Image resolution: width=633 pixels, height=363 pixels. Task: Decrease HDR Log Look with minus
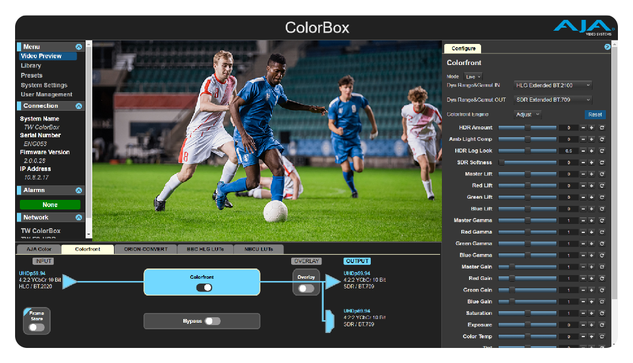(583, 151)
